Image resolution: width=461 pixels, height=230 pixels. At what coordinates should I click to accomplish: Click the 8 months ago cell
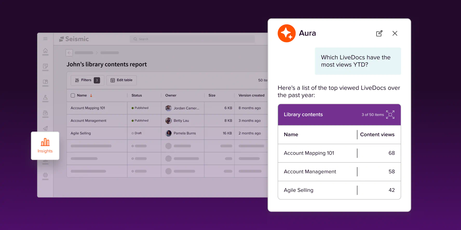click(x=249, y=108)
